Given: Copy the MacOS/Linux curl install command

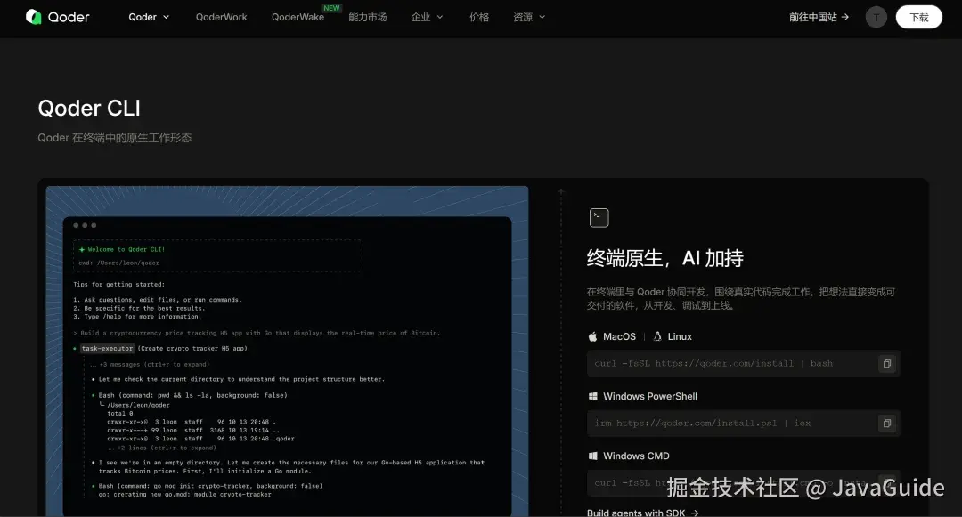Looking at the screenshot, I should (x=887, y=364).
